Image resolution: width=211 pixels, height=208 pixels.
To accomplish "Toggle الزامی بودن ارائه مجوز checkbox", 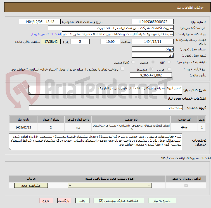I will 186,186.
